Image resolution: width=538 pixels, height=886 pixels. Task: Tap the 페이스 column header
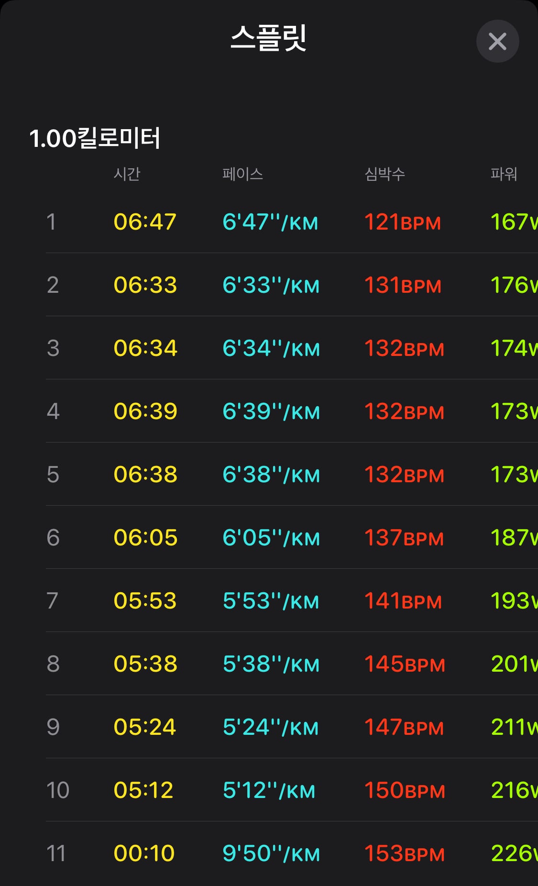(x=242, y=174)
